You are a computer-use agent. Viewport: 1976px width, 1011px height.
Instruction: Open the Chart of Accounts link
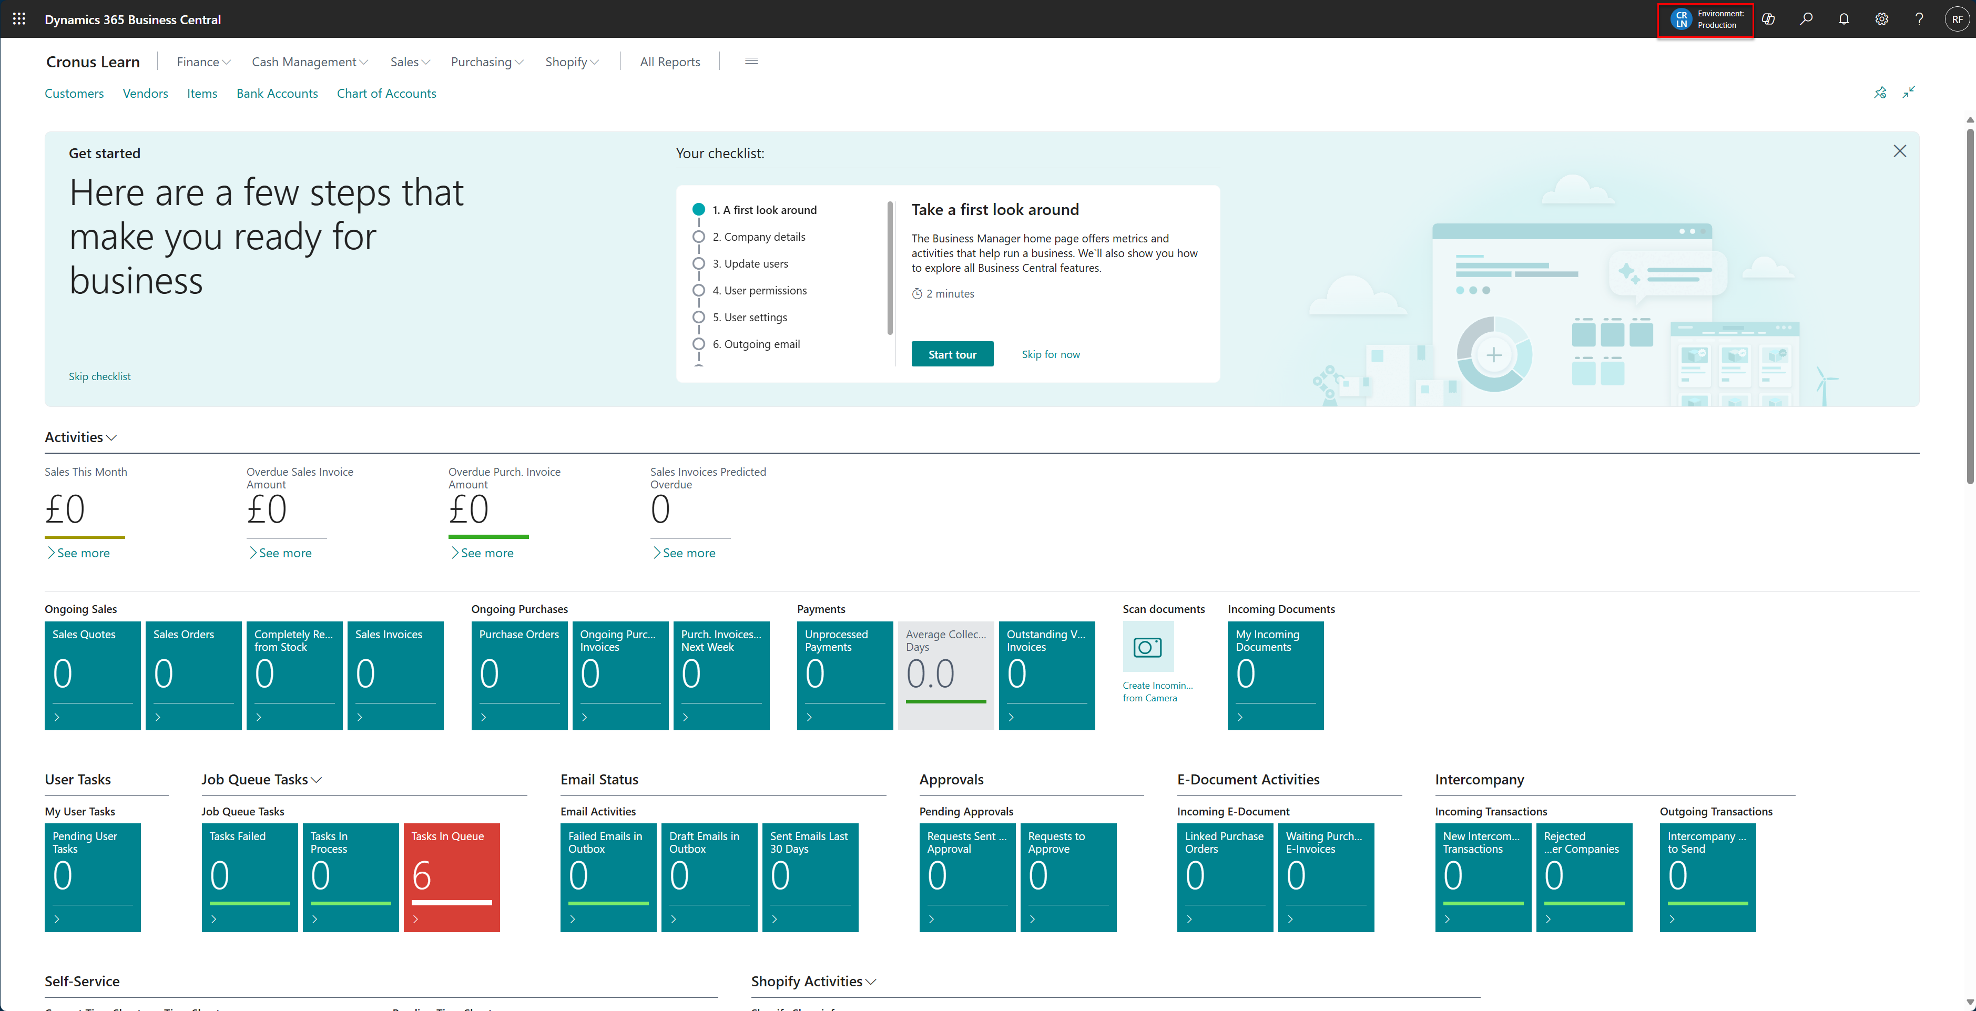[386, 94]
